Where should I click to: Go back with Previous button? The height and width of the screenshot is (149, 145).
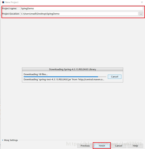point(85,146)
